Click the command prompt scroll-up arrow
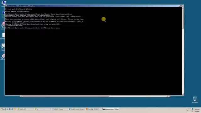201x113 pixels. click(x=183, y=8)
